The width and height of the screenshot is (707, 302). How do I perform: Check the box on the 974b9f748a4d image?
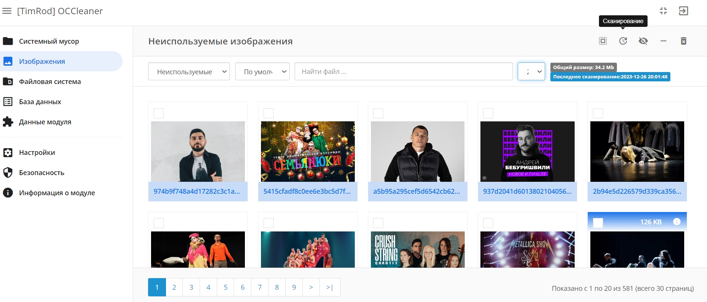tap(159, 113)
